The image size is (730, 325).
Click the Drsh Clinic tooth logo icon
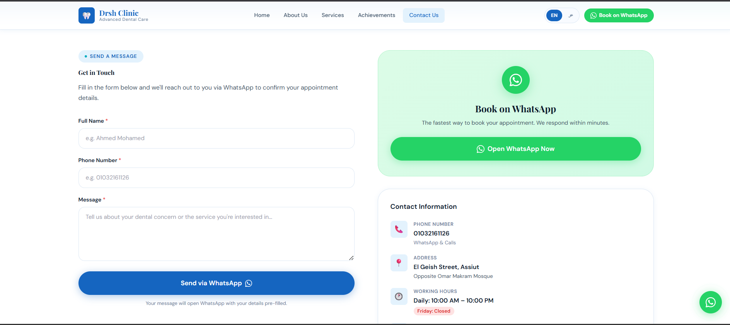point(86,15)
